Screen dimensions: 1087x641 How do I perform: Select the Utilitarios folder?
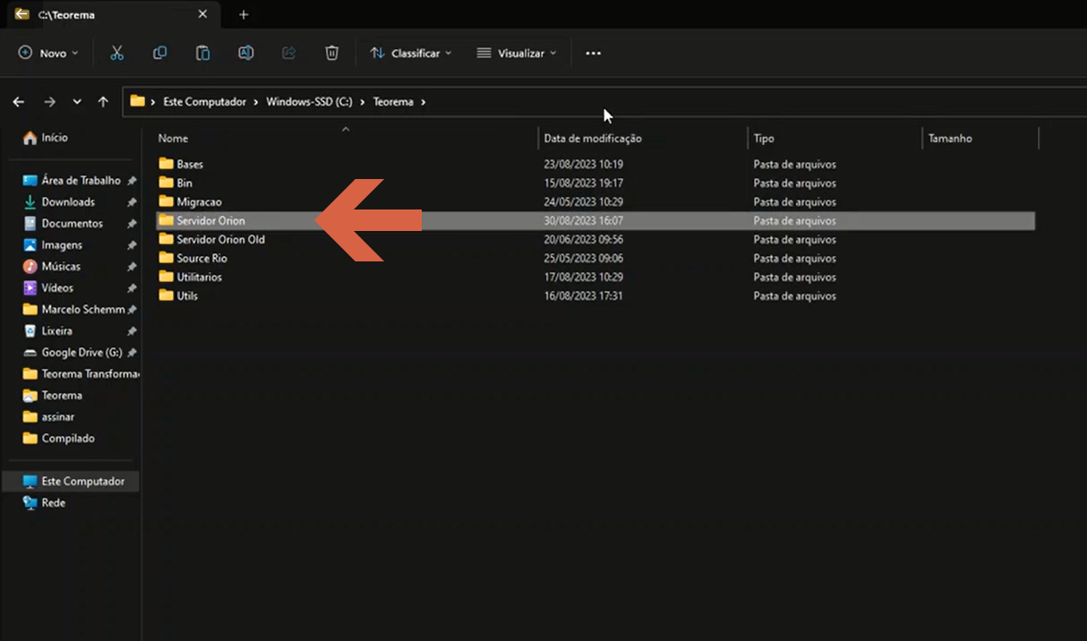(596, 278)
